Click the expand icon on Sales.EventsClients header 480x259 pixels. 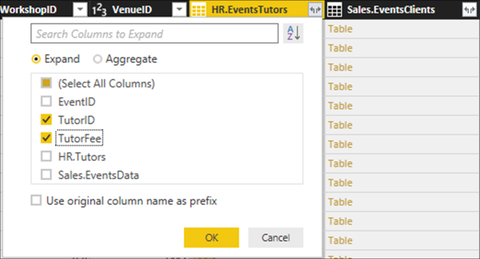pyautogui.click(x=468, y=10)
